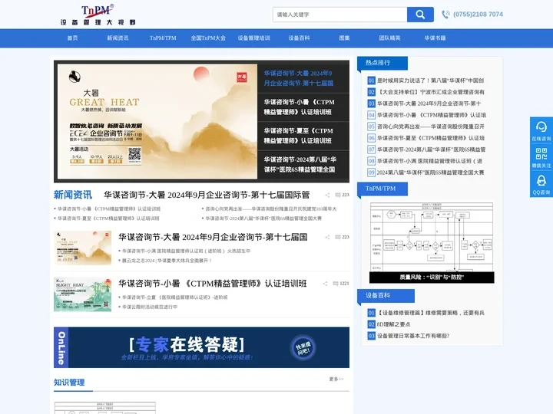The height and width of the screenshot is (414, 553).
Task: Click the TnPM/TPM sidebar section header
Action: coord(382,189)
